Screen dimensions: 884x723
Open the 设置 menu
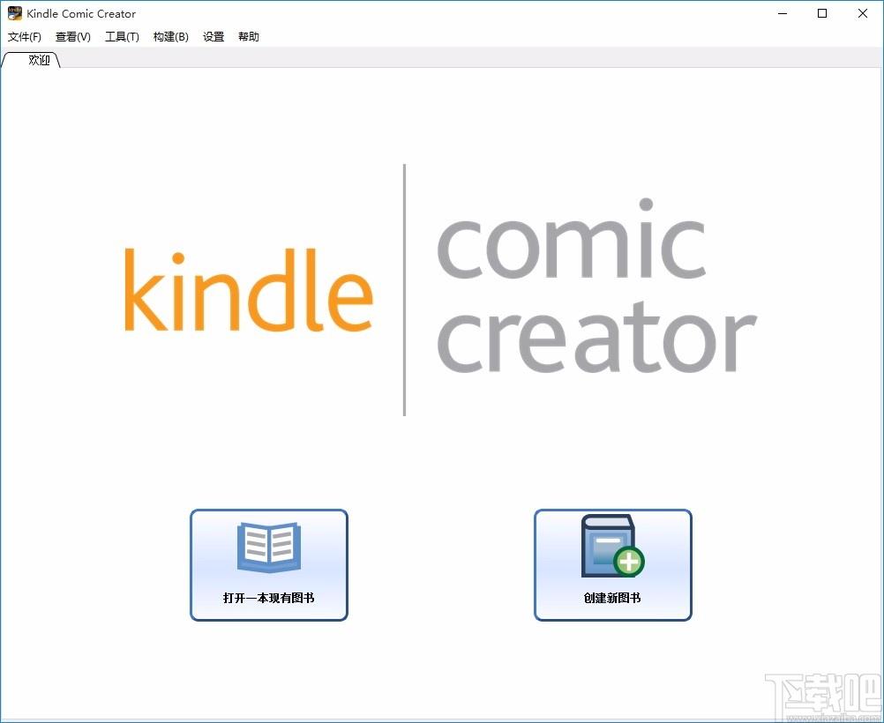tap(213, 36)
